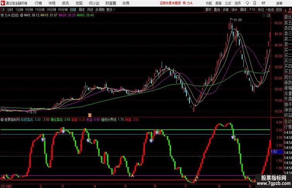This screenshot has width=292, height=188.
Task: Add stock with the +自选 button
Action: pos(270,10)
